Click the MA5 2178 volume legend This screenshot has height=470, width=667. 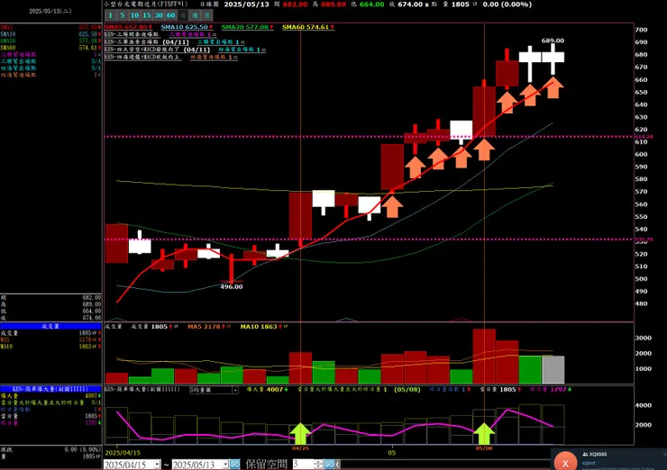click(x=208, y=326)
